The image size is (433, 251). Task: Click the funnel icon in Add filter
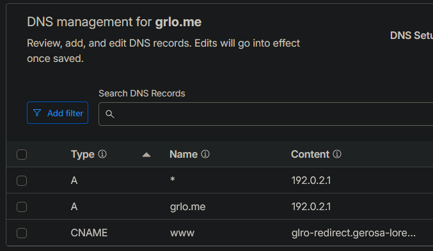[37, 113]
